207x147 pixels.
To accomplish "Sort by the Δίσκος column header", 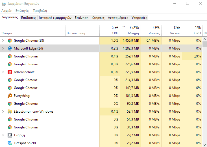I will (151, 30).
